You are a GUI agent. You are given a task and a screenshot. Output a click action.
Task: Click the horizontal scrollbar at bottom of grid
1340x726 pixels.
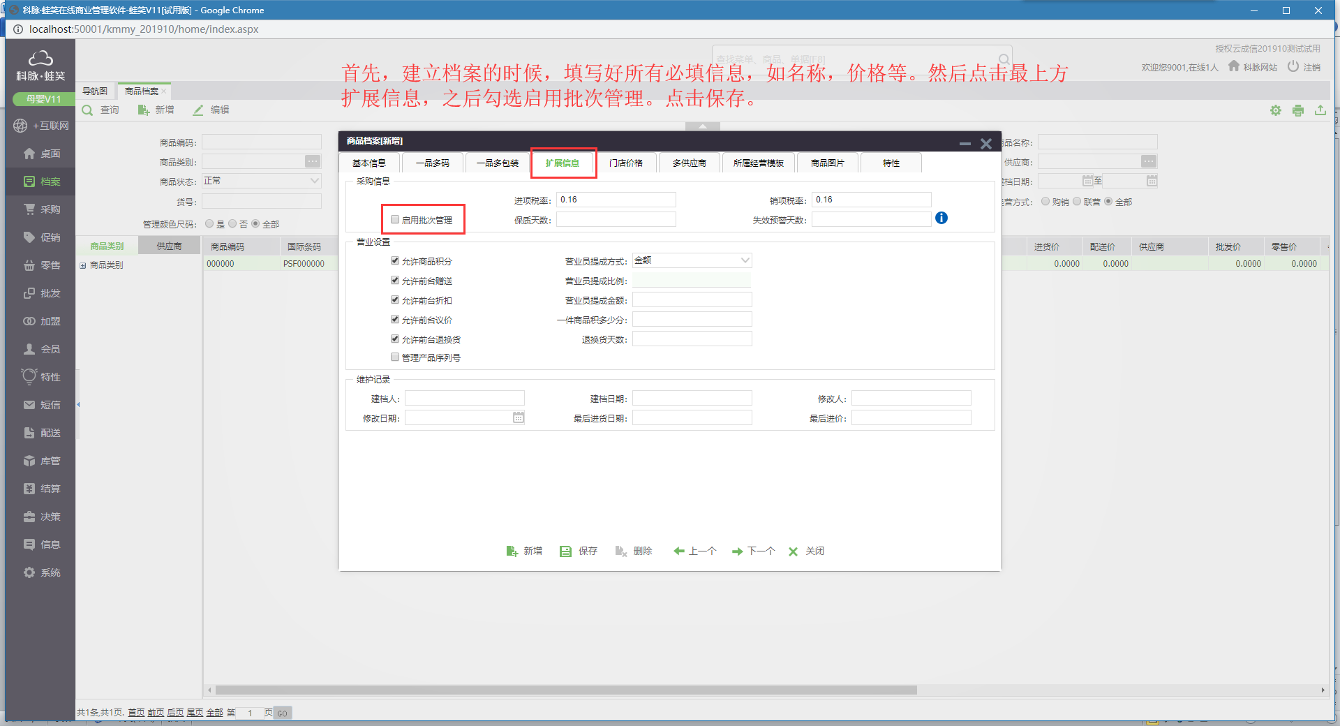[x=565, y=690]
